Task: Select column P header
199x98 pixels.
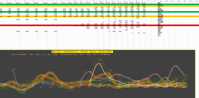Action: point(94,1)
